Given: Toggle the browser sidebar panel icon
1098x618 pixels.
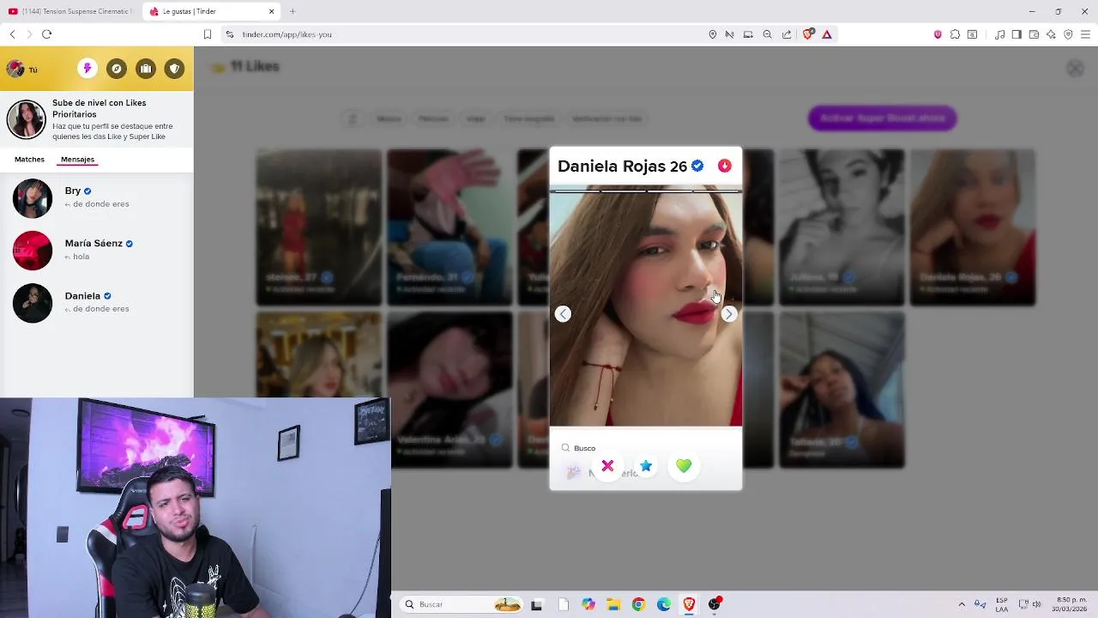Looking at the screenshot, I should click(x=1017, y=34).
